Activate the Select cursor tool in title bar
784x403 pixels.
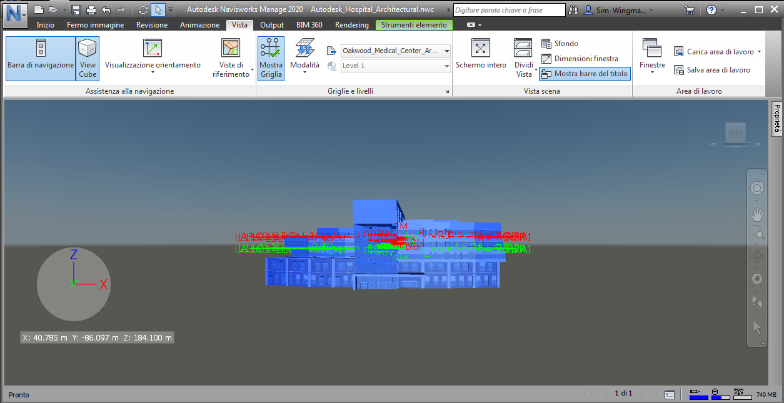point(158,10)
